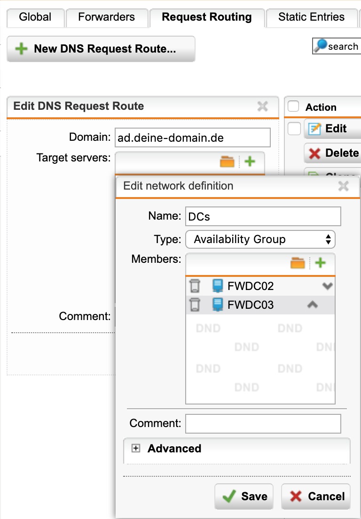Cancel the network definition edit
This screenshot has height=519, width=361.
pyautogui.click(x=316, y=496)
